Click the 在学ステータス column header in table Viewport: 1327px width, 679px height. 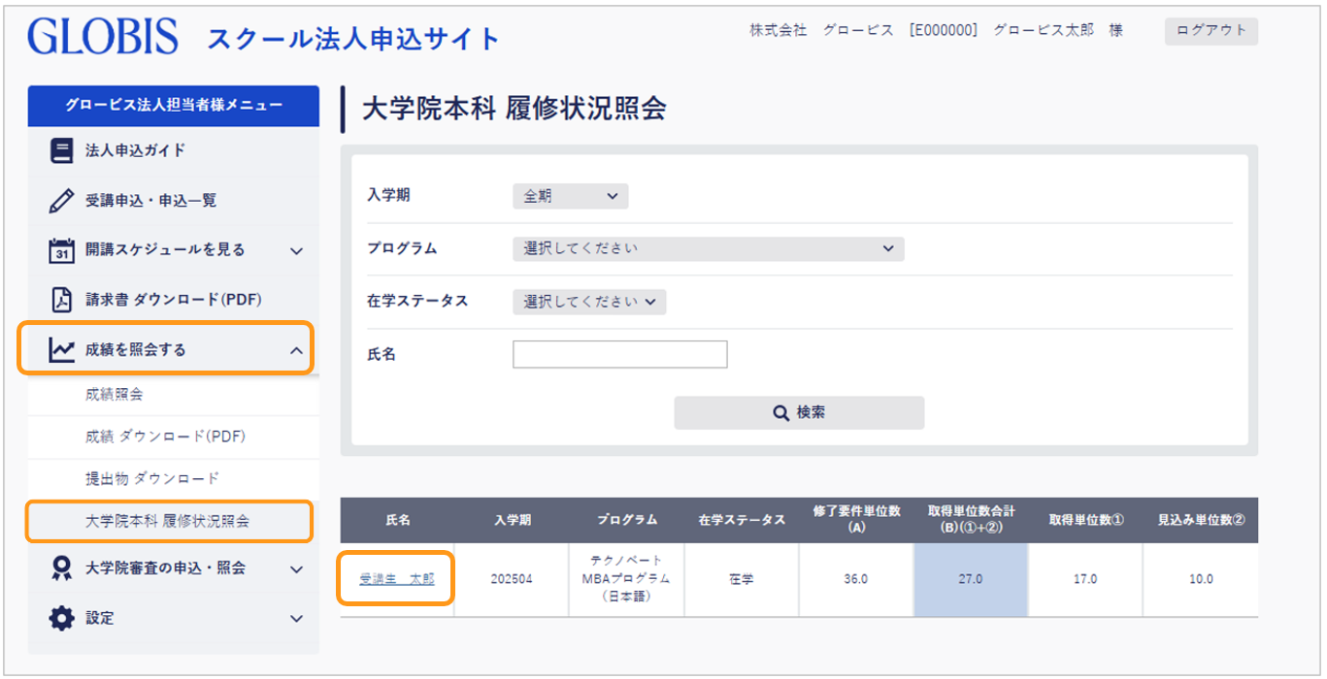click(x=742, y=521)
